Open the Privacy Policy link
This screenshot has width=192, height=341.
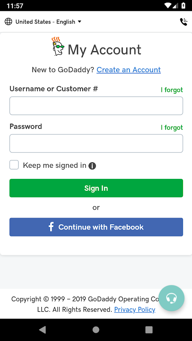tap(135, 309)
